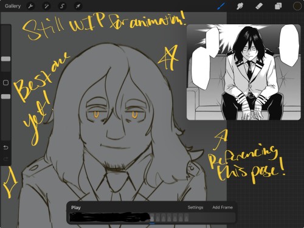The image size is (304, 228).
Task: Open the Gallery view
Action: 13,6
